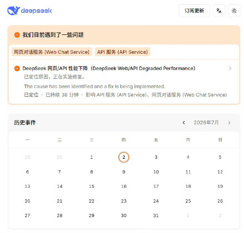Viewport: 244px width, 233px height.
Task: Click the 四 Thursday column header
Action: pyautogui.click(x=124, y=140)
